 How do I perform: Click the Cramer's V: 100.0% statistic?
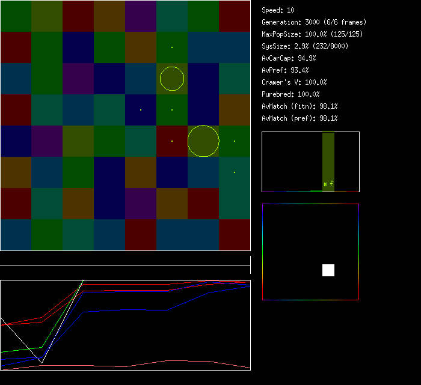294,82
